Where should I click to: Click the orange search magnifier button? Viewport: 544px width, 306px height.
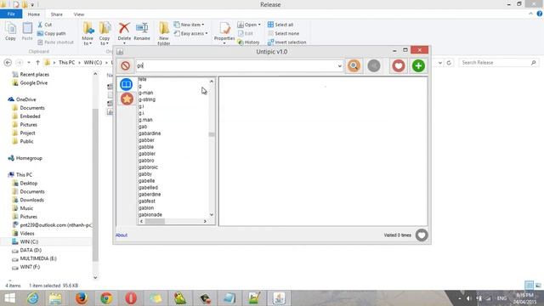click(x=354, y=65)
